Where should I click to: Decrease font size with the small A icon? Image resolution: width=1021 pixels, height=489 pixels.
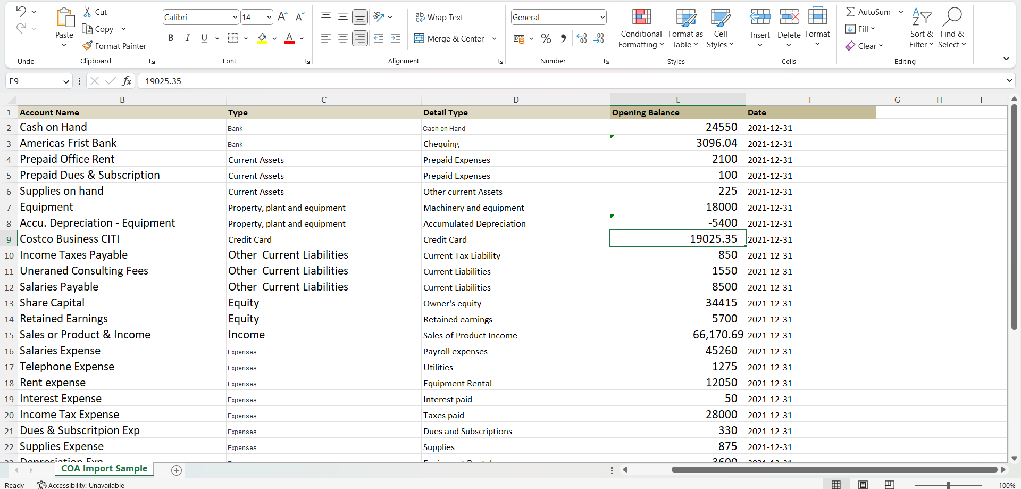coord(299,17)
